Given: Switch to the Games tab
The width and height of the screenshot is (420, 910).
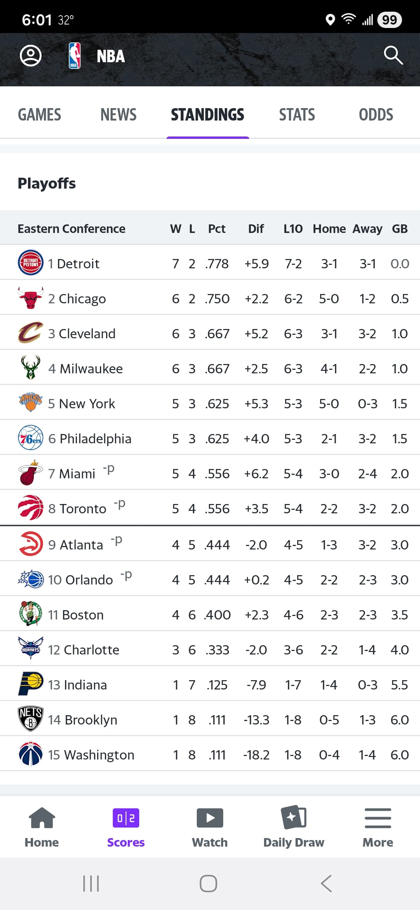Looking at the screenshot, I should click(40, 115).
